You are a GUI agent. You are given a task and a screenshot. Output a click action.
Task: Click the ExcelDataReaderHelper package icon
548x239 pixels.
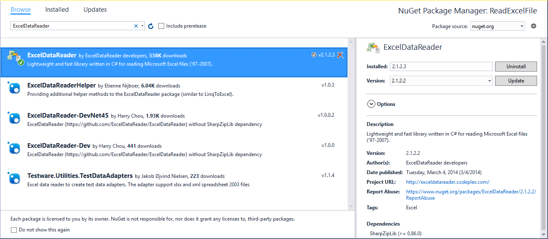[x=15, y=88]
